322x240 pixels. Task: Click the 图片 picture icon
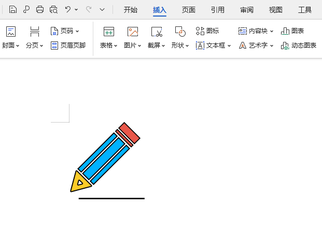click(133, 32)
